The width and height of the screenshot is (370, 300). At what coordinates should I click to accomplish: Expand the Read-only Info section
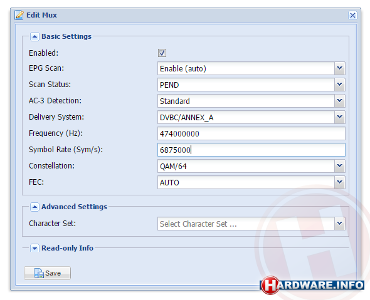tap(34, 248)
